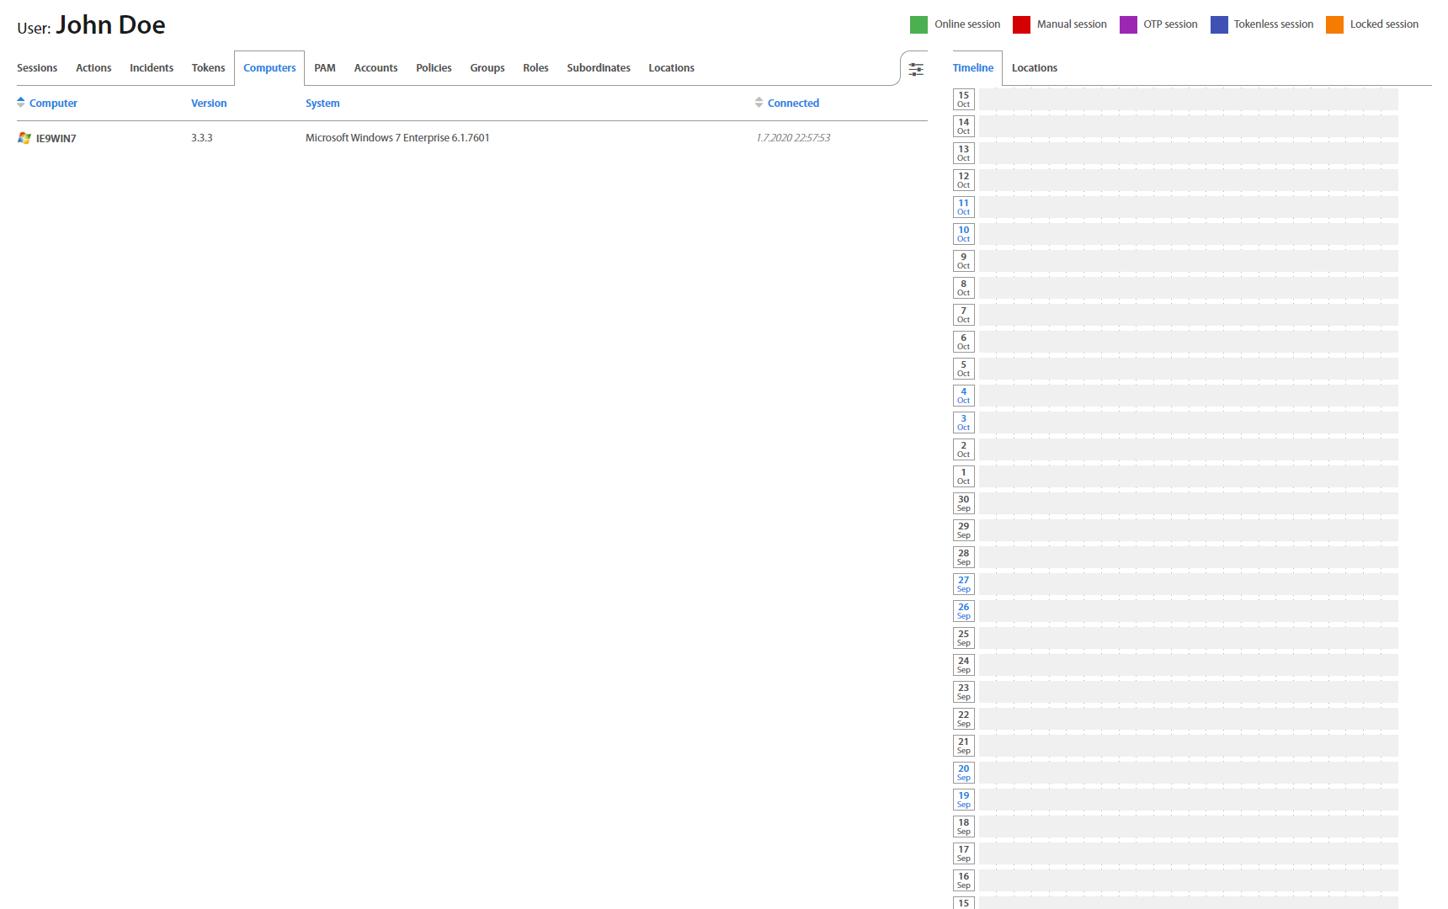Switch to the Sessions tab
Screen dimensions: 1448x909
pos(37,68)
